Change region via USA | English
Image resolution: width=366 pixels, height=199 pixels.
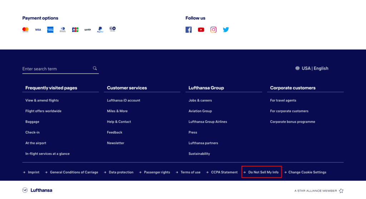point(315,68)
